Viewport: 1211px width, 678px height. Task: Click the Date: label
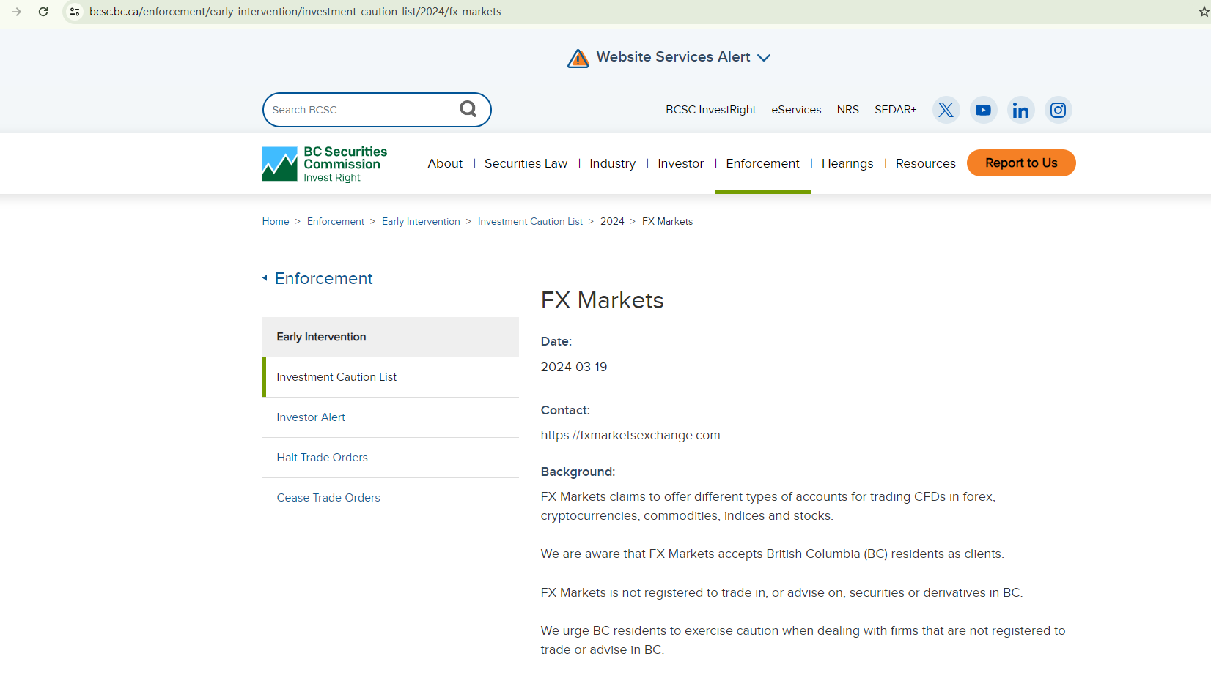(556, 341)
